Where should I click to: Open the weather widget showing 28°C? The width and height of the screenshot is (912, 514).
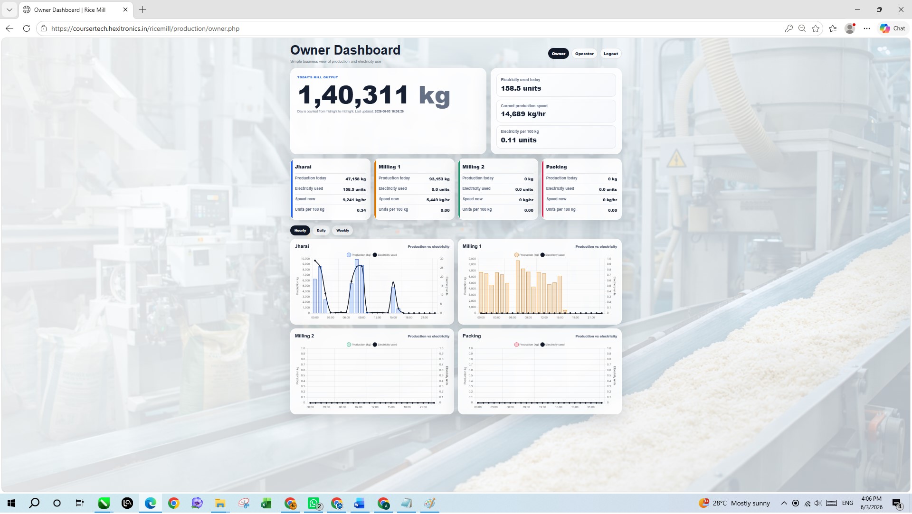click(x=734, y=504)
